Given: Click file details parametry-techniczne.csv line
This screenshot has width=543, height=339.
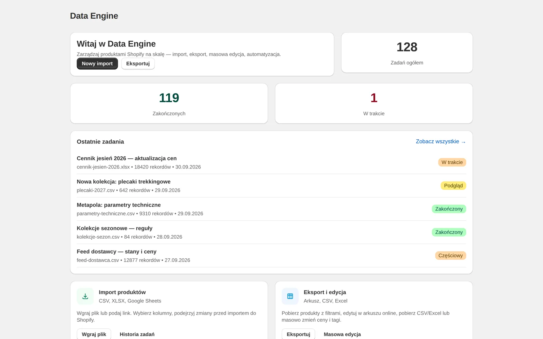Looking at the screenshot, I should point(140,214).
